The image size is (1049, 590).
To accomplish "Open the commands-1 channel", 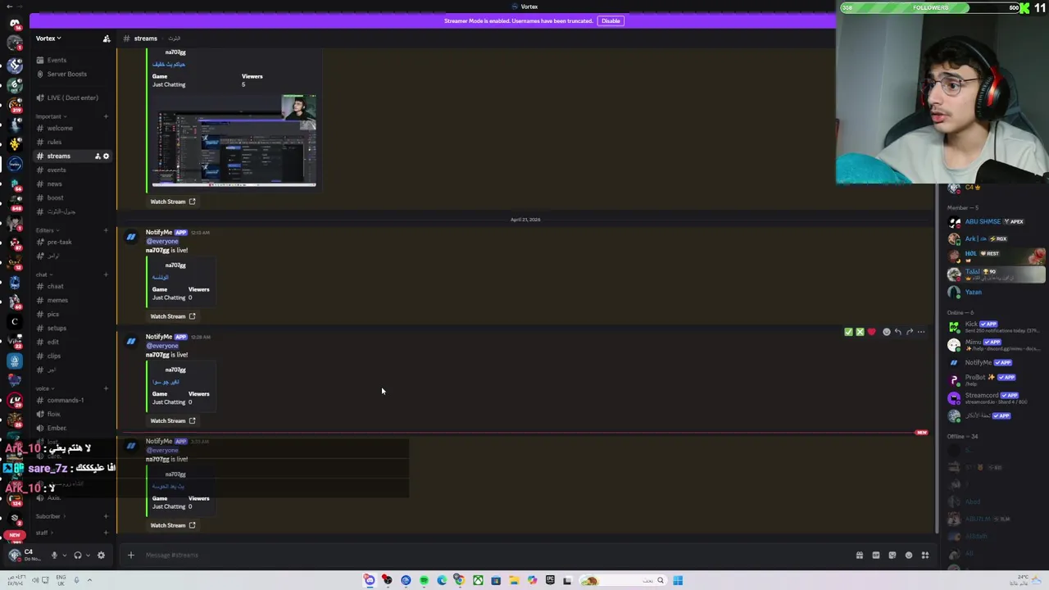I will coord(66,400).
